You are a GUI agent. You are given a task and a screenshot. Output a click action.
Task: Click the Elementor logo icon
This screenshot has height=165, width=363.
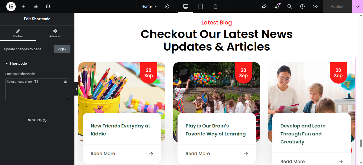click(11, 6)
